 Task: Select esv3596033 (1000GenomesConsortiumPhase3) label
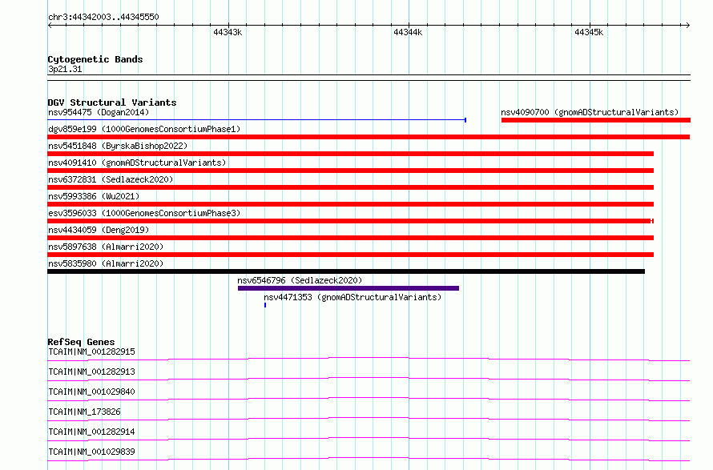[x=144, y=213]
